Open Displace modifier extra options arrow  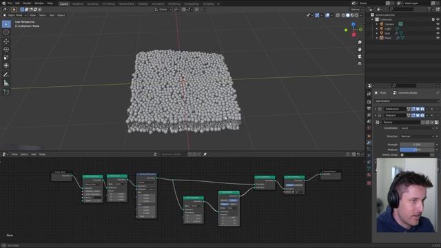coord(427,116)
